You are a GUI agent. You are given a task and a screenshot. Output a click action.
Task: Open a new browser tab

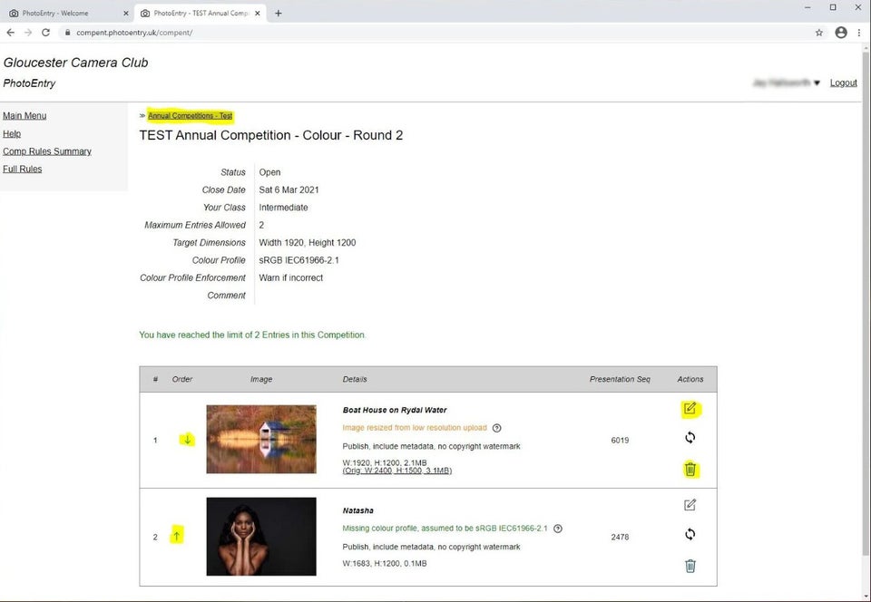point(279,14)
